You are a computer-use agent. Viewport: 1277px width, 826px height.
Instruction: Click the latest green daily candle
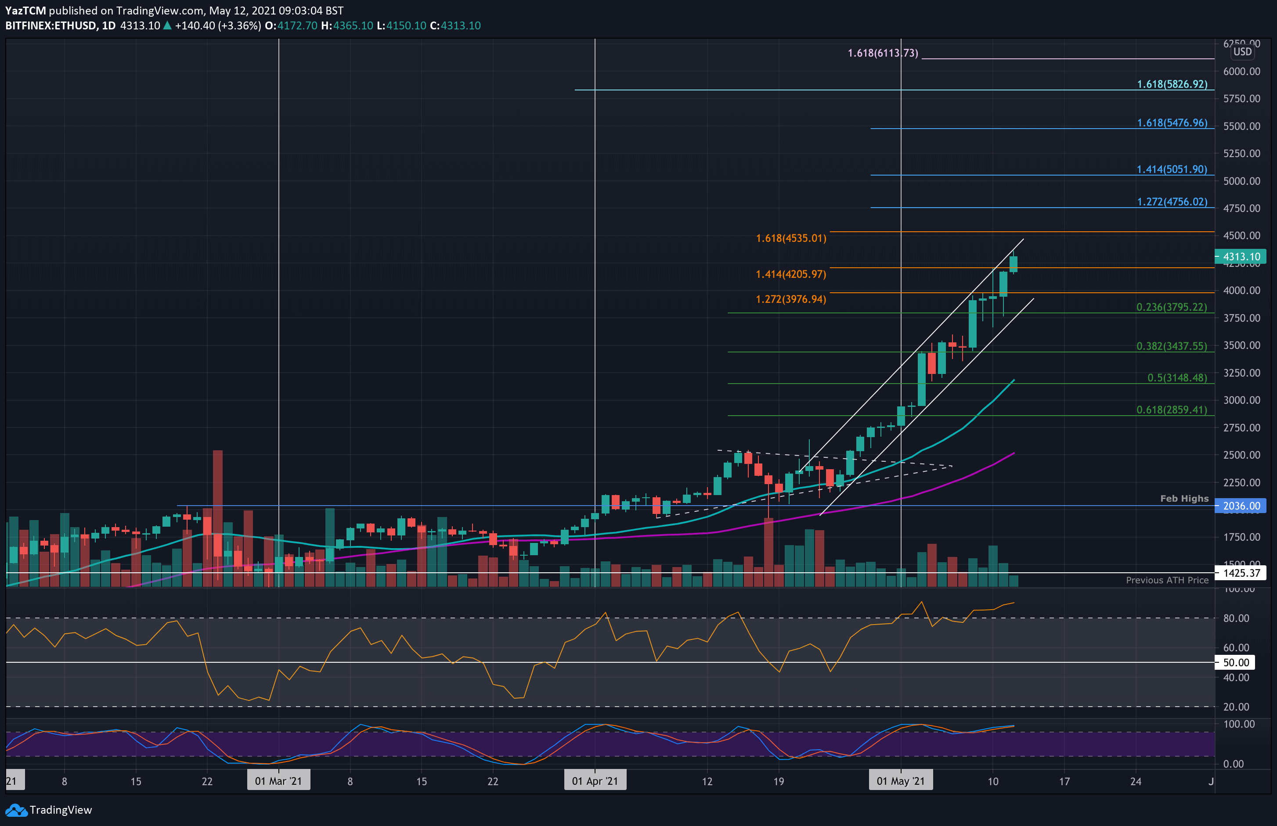coord(1014,263)
